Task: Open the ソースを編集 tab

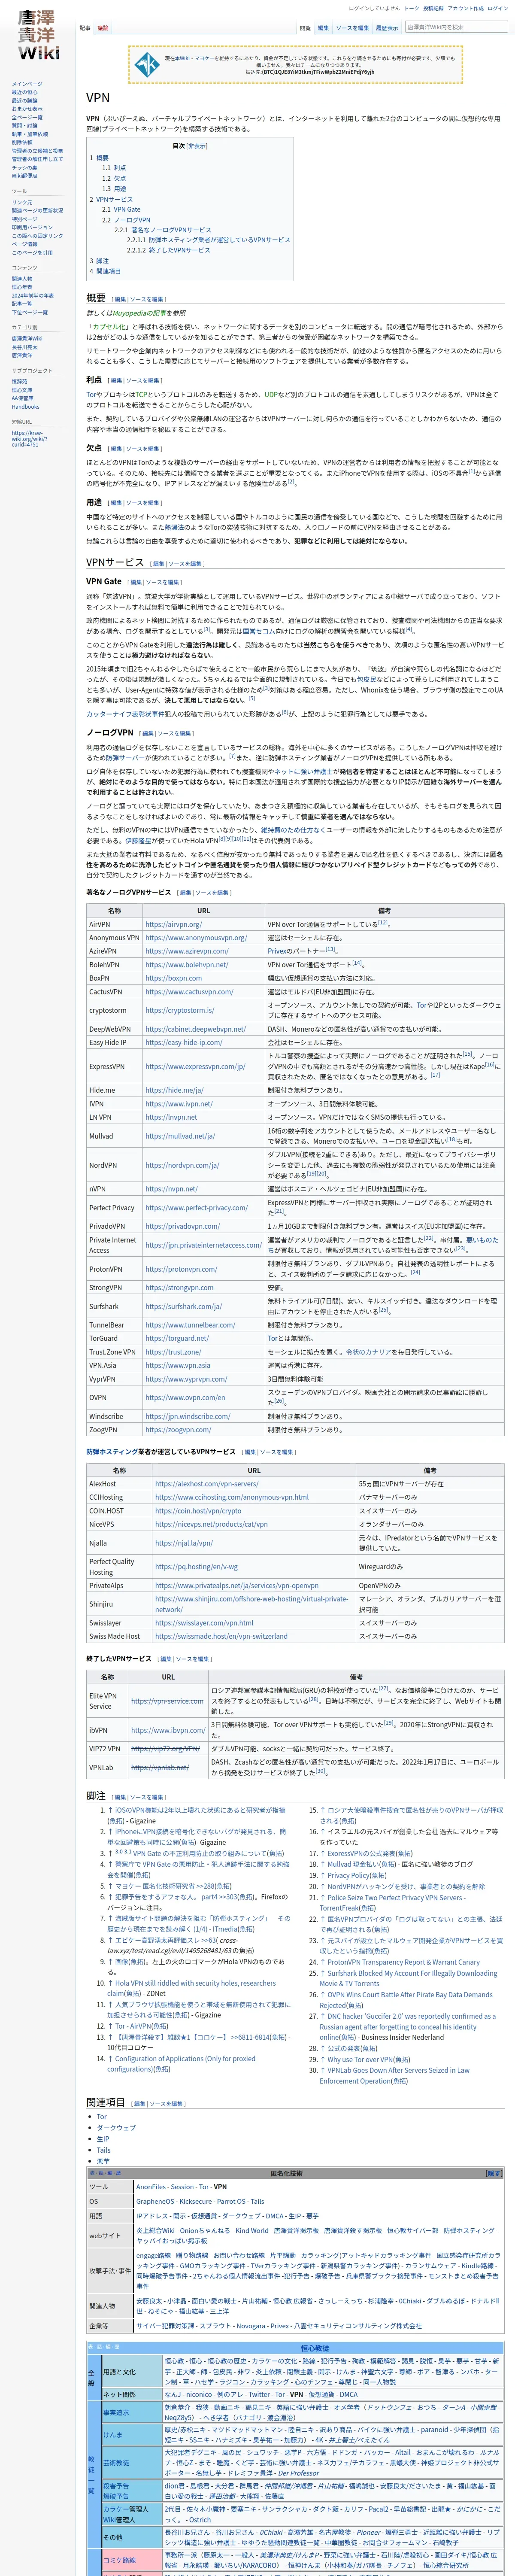Action: 352,28
